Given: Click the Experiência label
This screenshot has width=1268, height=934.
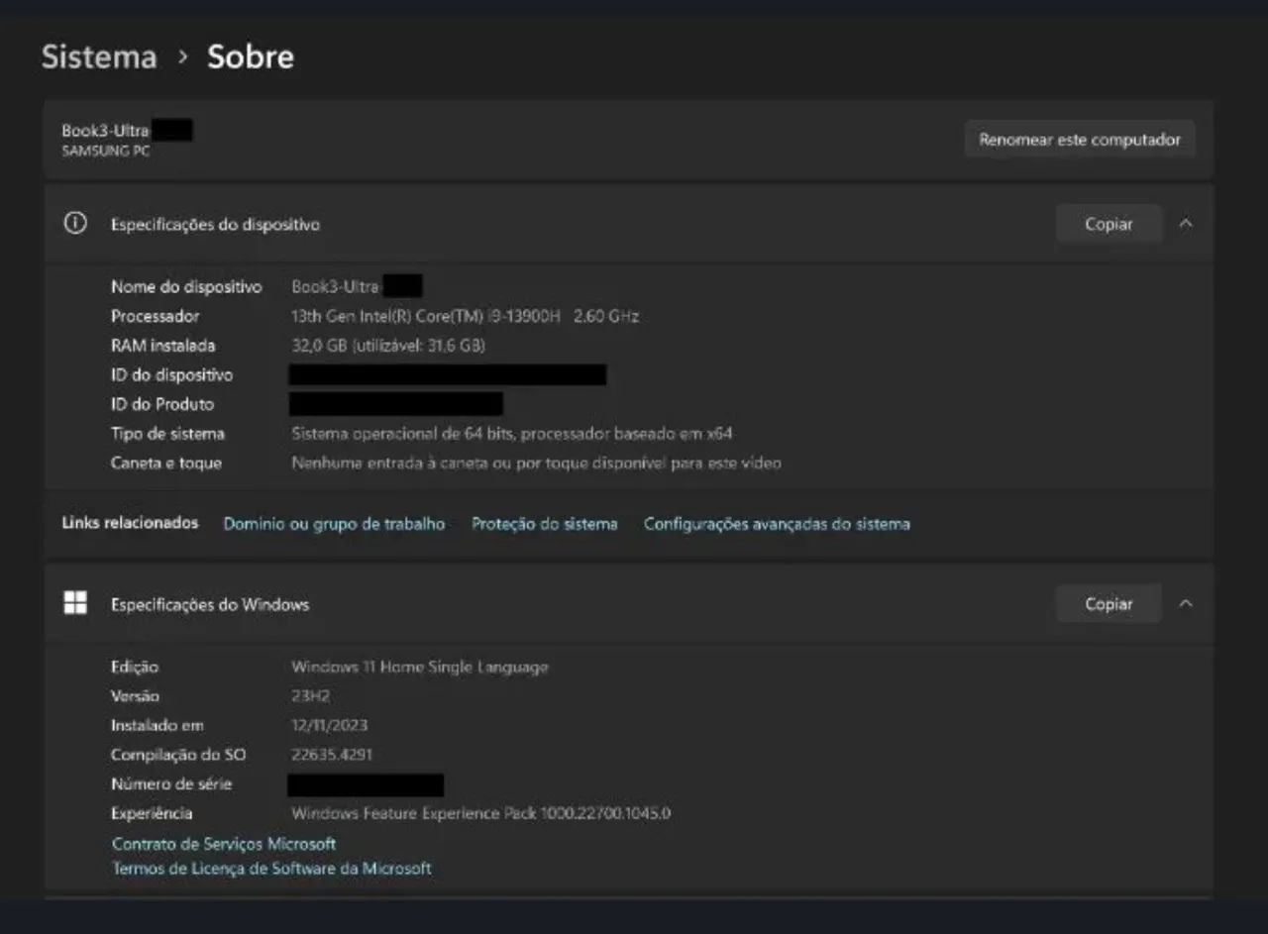Looking at the screenshot, I should click(x=152, y=813).
